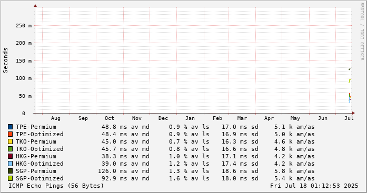Click the 5.8 k am/as value
Screen dimensions: 367x193
pos(294,171)
